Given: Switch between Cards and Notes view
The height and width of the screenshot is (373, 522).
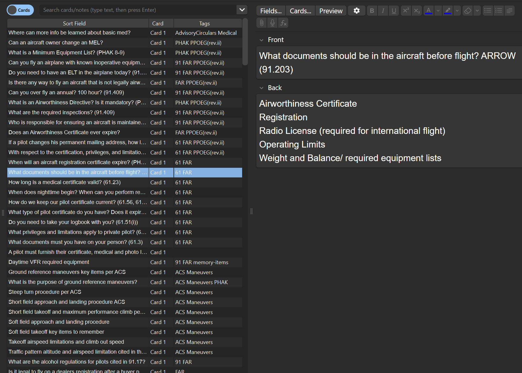Looking at the screenshot, I should click(20, 10).
